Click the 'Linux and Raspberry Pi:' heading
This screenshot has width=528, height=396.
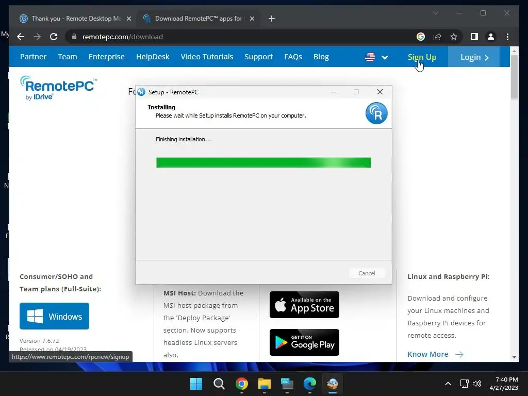click(x=449, y=276)
